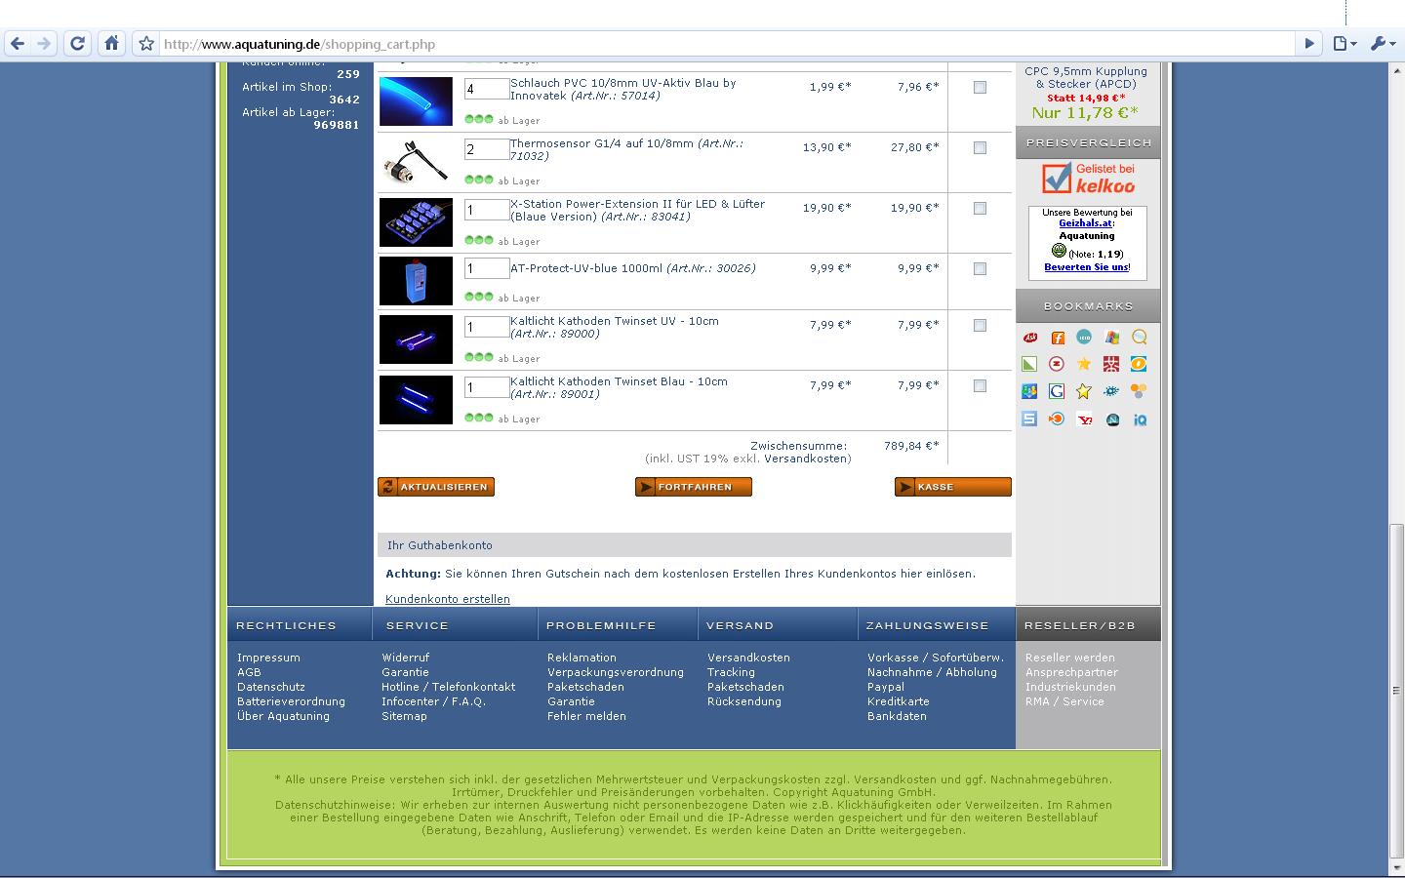This screenshot has width=1405, height=878.
Task: Open the Tracking footer link
Action: [x=731, y=672]
